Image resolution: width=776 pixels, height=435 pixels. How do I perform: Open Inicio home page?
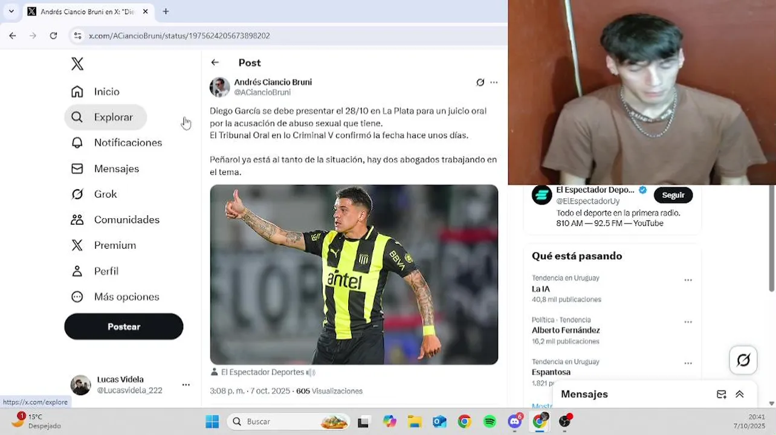(x=95, y=91)
